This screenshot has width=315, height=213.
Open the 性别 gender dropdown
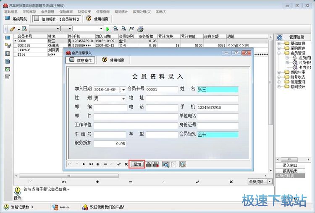pyautogui.click(x=123, y=99)
